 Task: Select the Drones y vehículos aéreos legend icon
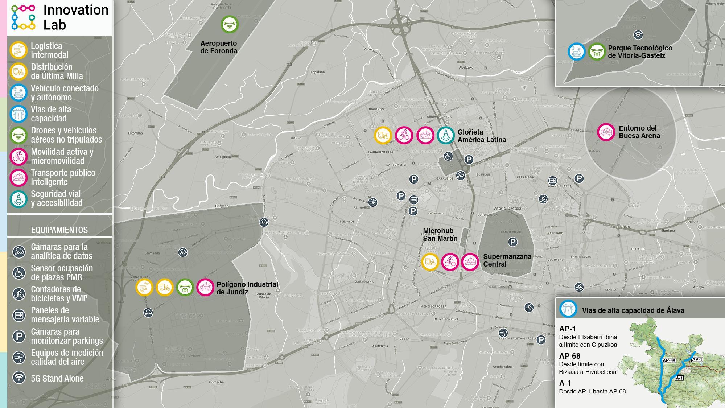[18, 135]
